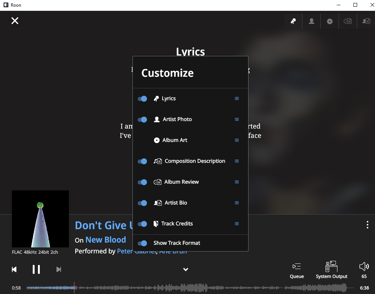Viewport: 375px width, 294px height.
Task: Switch to Album Art view in top bar
Action: 330,21
